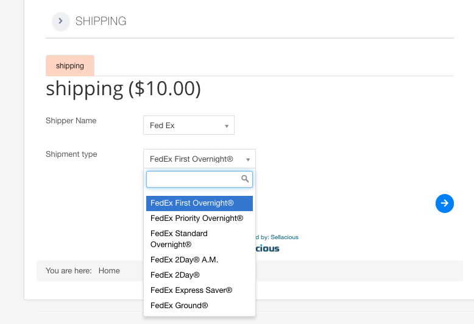Choose FedEx Express Saver® option
The image size is (474, 324).
pyautogui.click(x=199, y=290)
